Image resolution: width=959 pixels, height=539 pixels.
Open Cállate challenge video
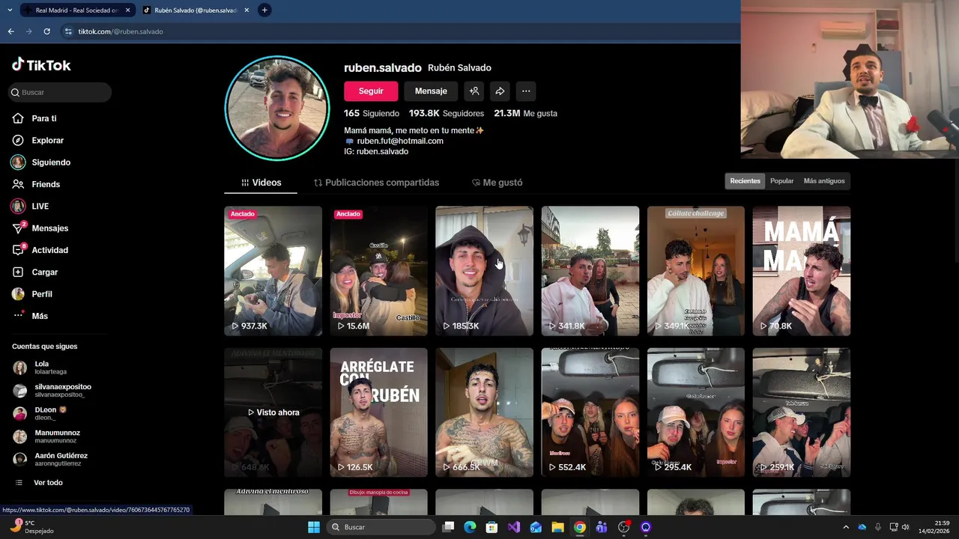pos(695,271)
